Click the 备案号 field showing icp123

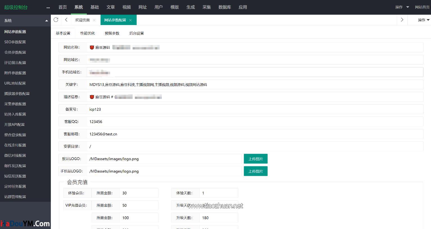[255, 109]
